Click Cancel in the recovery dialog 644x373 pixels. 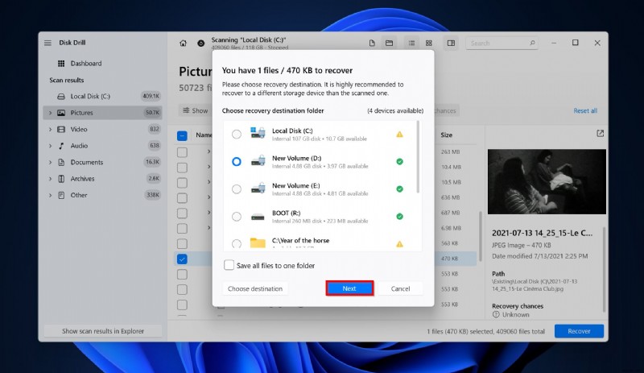coord(400,288)
